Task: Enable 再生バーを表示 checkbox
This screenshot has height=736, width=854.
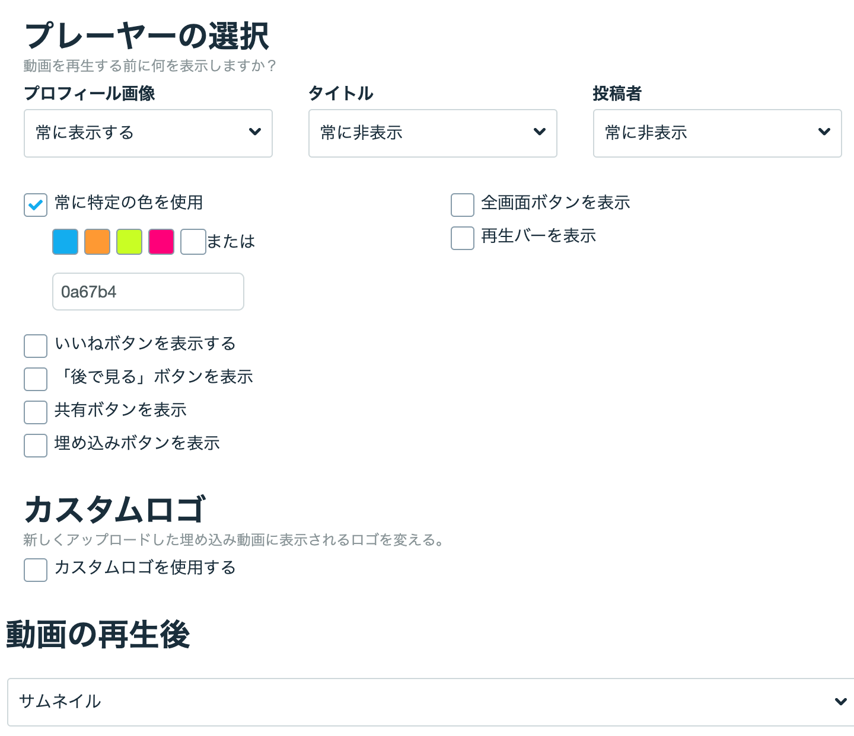Action: (463, 238)
